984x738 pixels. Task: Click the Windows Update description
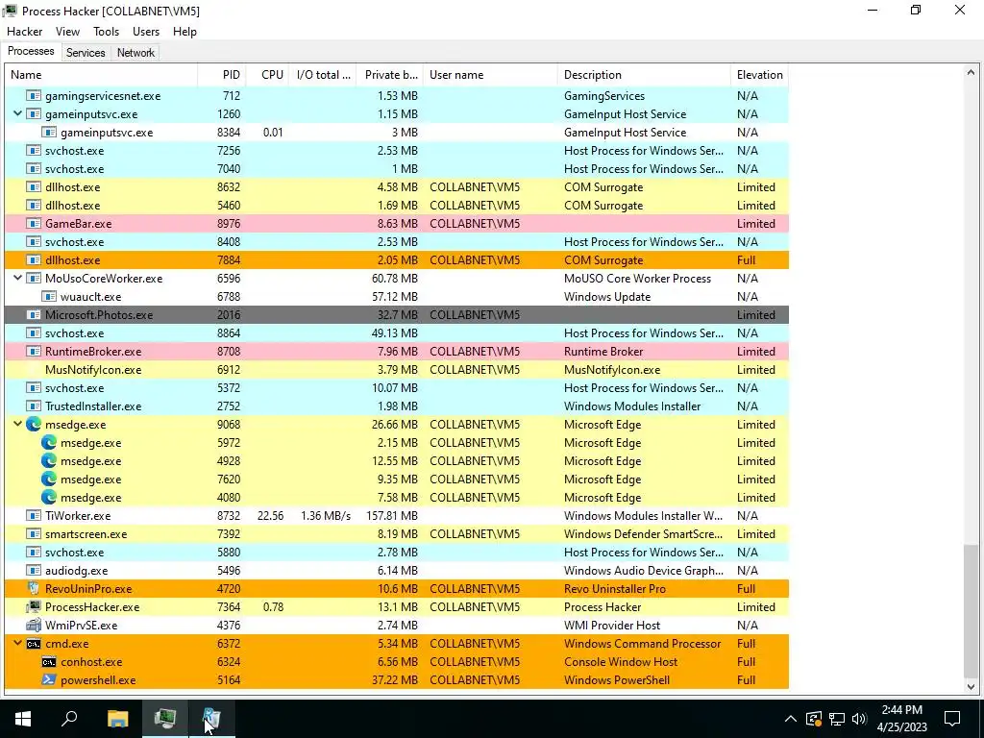pos(607,297)
